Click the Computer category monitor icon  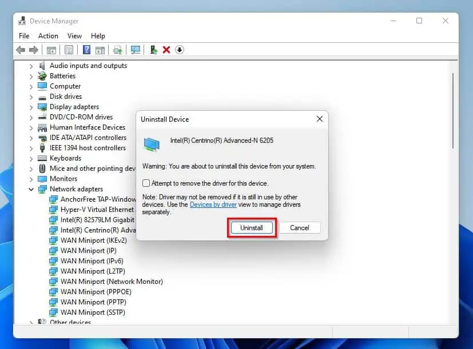[42, 86]
